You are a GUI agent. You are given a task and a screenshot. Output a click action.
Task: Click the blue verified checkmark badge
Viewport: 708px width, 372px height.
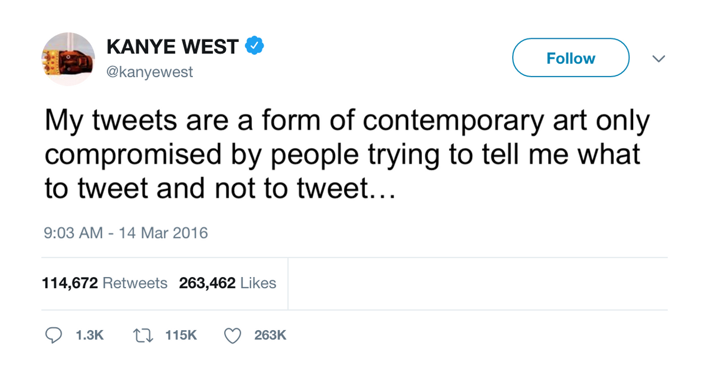(x=254, y=46)
